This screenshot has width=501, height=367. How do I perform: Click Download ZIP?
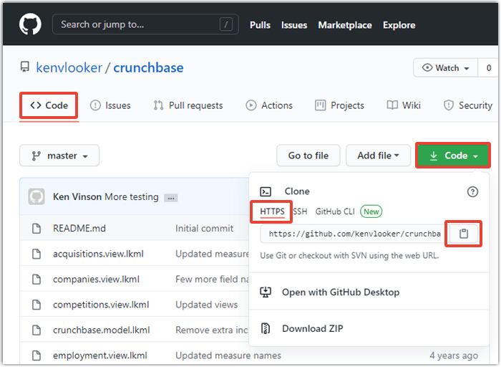tap(313, 328)
